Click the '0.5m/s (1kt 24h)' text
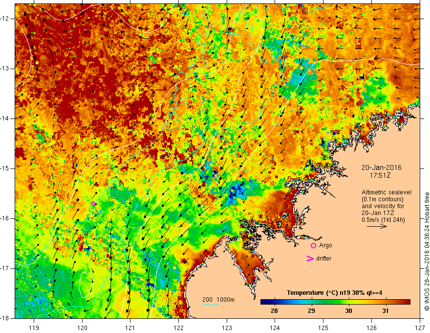 [x=383, y=220]
